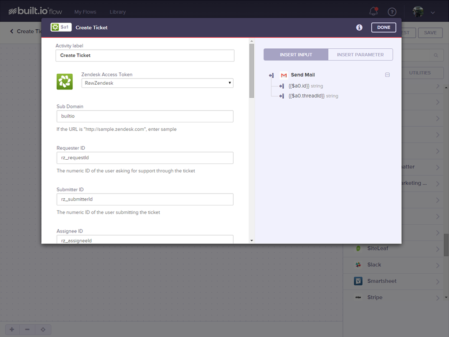
Task: Open My Flows in top navigation
Action: (x=85, y=12)
